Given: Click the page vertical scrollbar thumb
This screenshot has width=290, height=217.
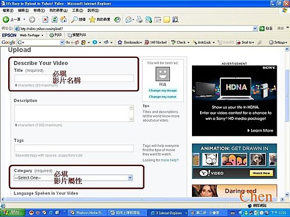Looking at the screenshot, I should [287, 96].
